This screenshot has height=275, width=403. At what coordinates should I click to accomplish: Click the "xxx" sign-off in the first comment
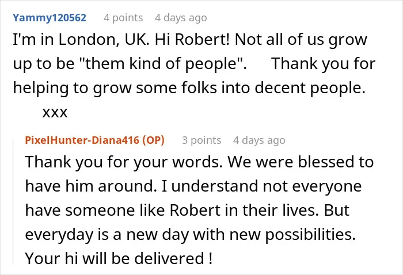(x=55, y=113)
